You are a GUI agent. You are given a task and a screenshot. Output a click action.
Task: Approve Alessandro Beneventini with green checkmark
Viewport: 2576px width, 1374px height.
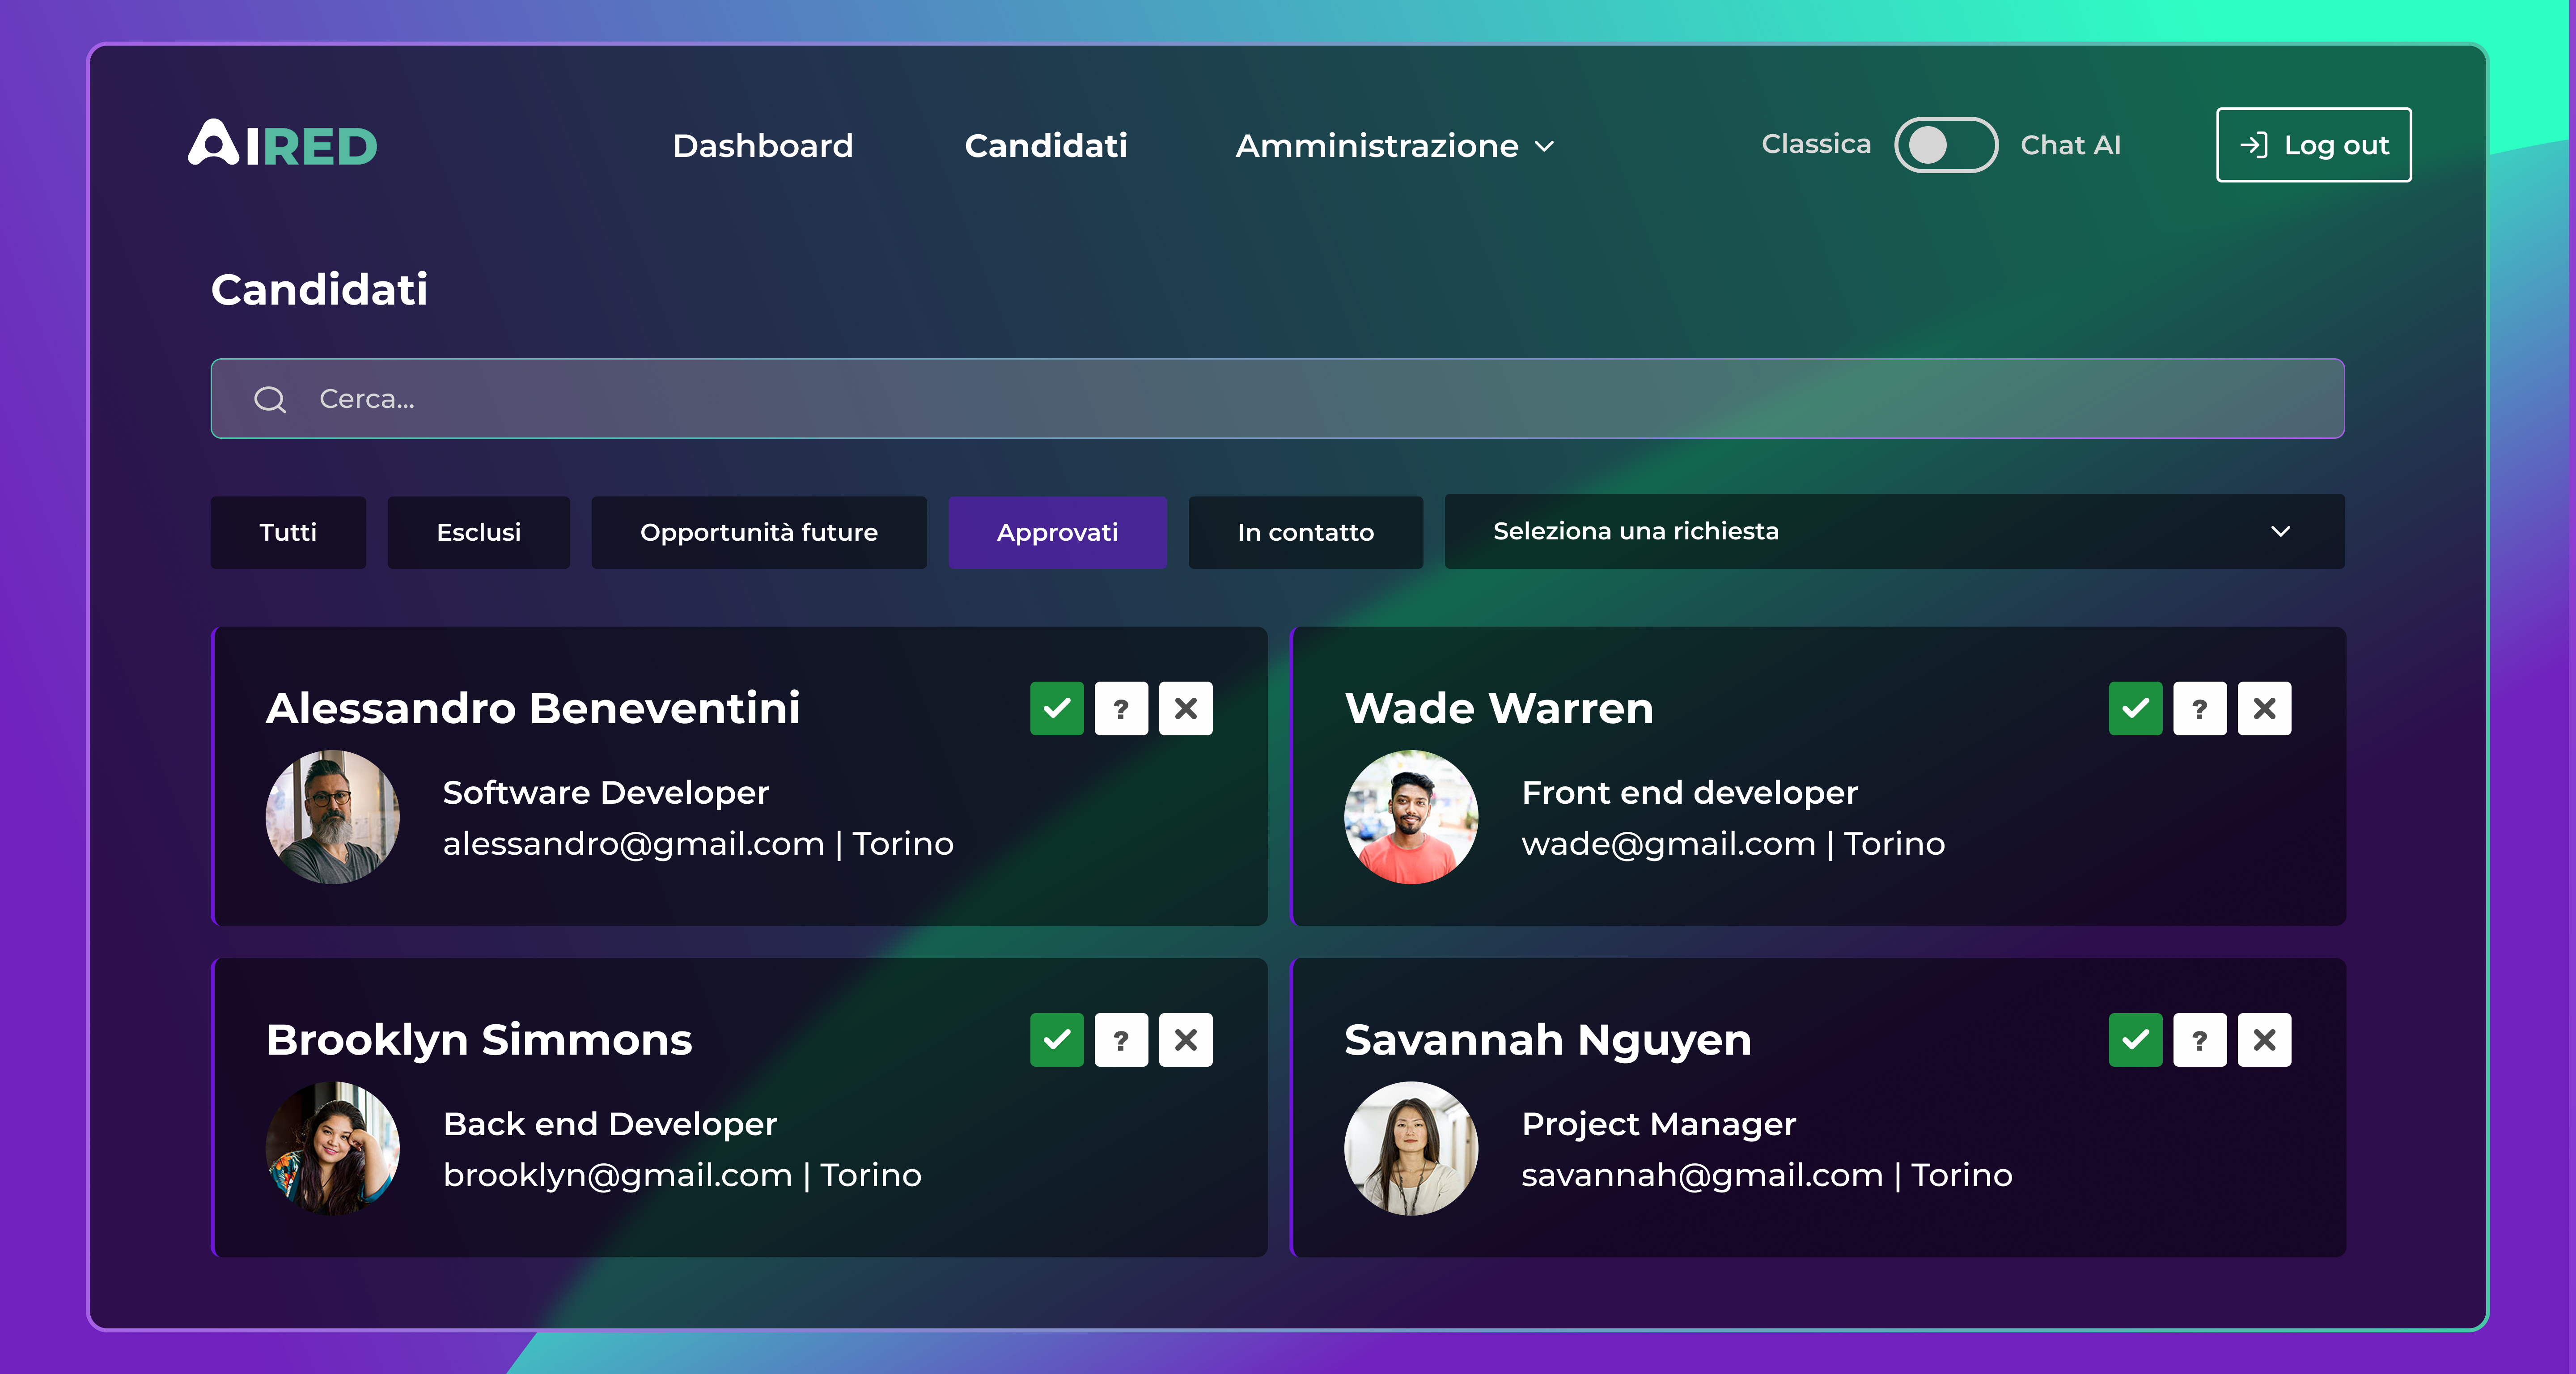[1057, 708]
